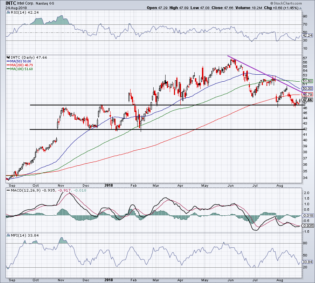315x283 pixels.
Task: Click the 'Jun' label under the price panel
Action: click(231, 185)
